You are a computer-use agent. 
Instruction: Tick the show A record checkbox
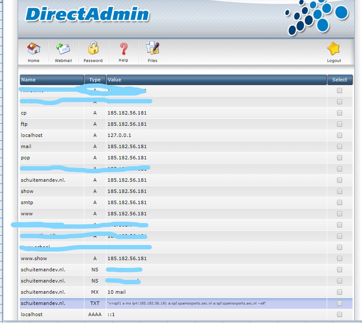pyautogui.click(x=339, y=191)
